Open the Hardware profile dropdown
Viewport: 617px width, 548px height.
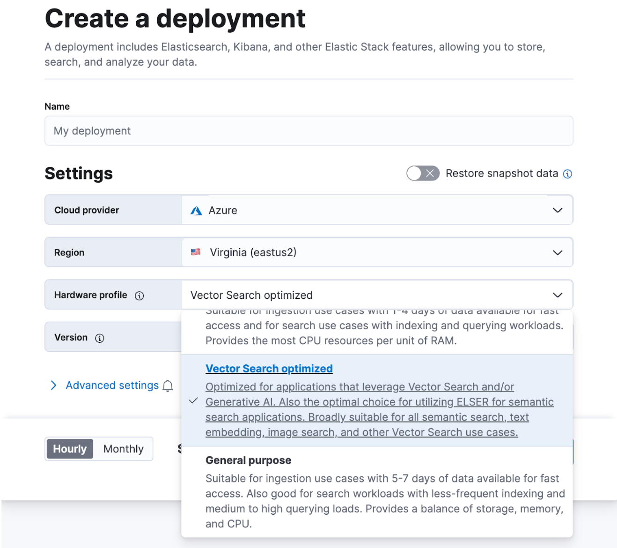pos(558,295)
